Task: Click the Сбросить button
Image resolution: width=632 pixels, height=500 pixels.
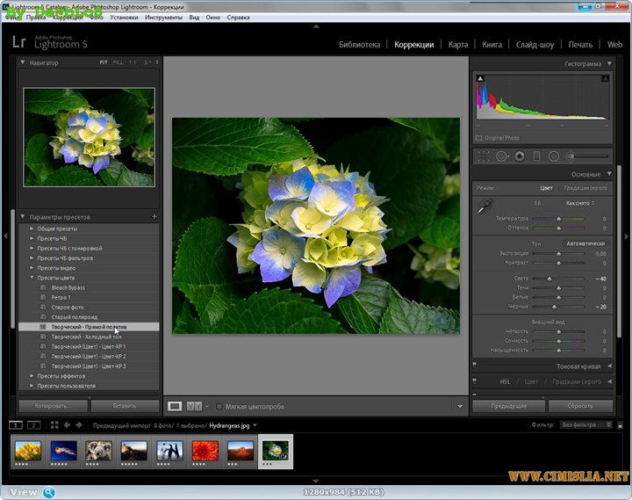Action: [579, 406]
